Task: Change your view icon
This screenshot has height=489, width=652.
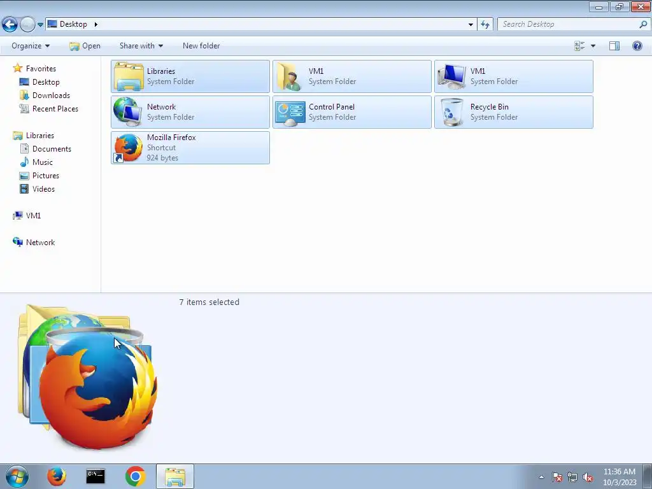Action: click(579, 46)
